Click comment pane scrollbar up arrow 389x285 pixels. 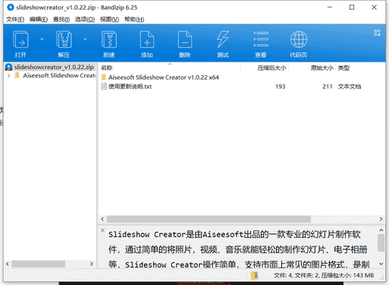(381, 230)
